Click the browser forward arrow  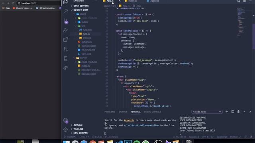pos(8,3)
